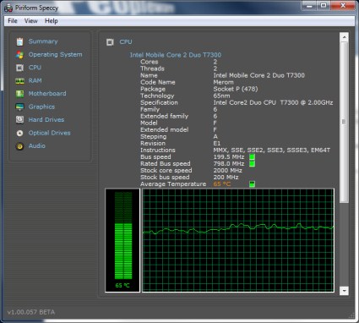
Task: Click the scrollbar down arrow
Action: click(x=344, y=290)
